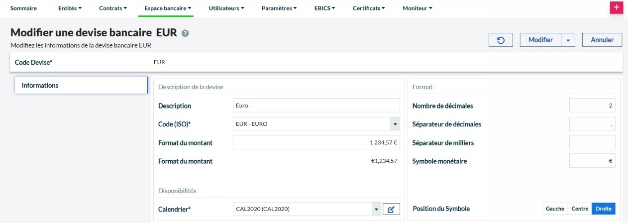
Task: Click the help question mark icon
Action: (185, 33)
